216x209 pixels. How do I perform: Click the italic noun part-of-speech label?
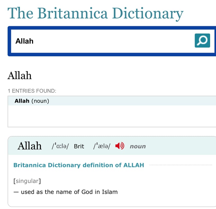click(x=138, y=146)
